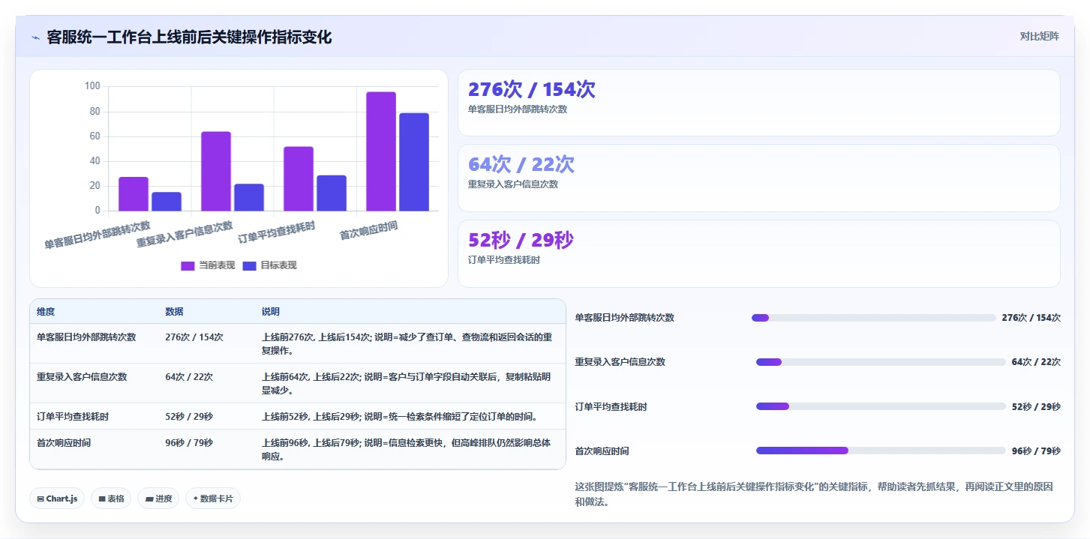The width and height of the screenshot is (1090, 539).
Task: Click the 276次 / 154次 data card value
Action: coord(532,89)
